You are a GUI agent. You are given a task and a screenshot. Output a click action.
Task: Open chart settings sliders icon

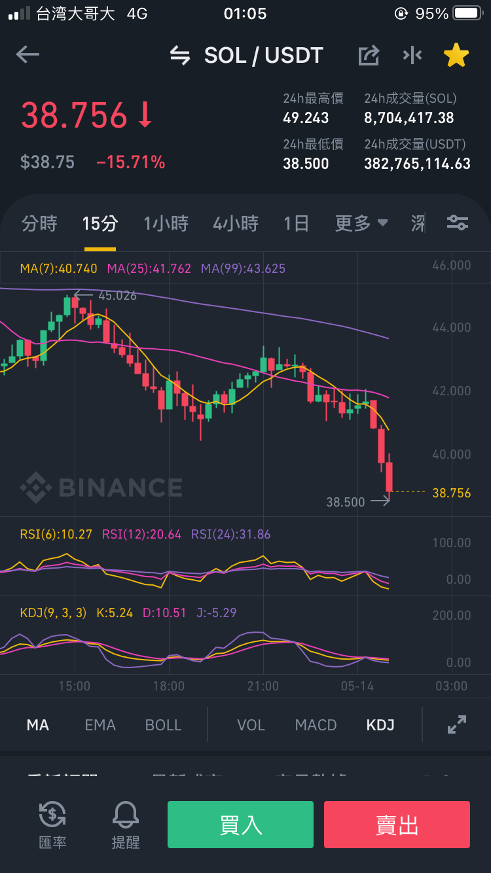point(458,223)
